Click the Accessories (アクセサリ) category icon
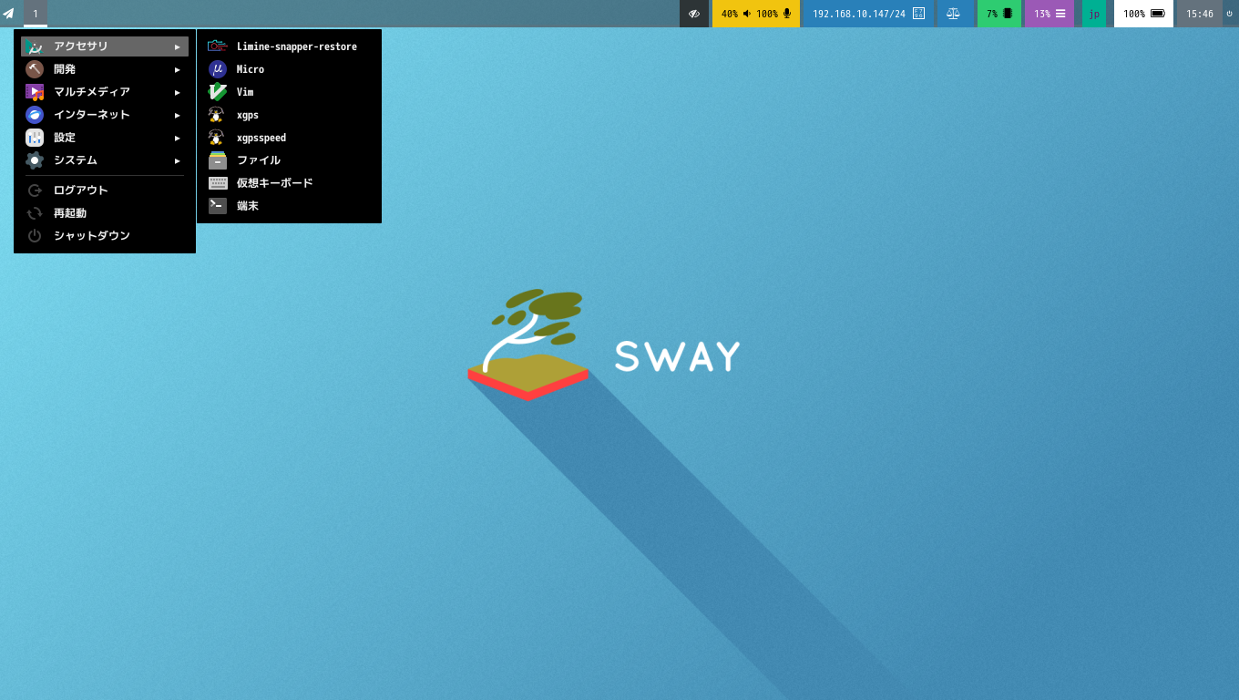1239x700 pixels. pyautogui.click(x=35, y=46)
